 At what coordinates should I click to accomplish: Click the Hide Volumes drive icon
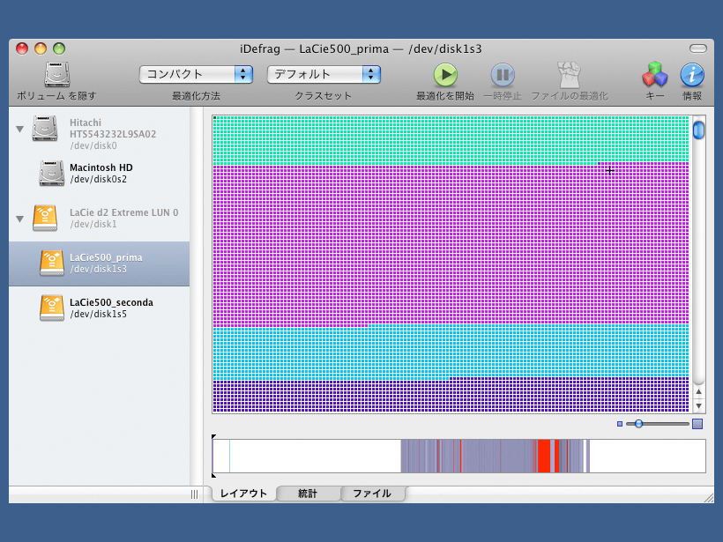(57, 74)
